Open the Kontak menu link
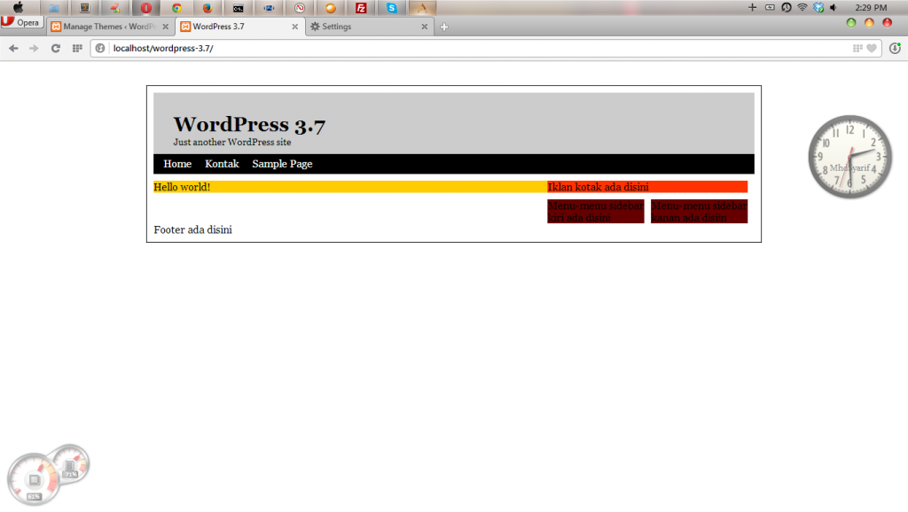The width and height of the screenshot is (908, 512). tap(222, 164)
